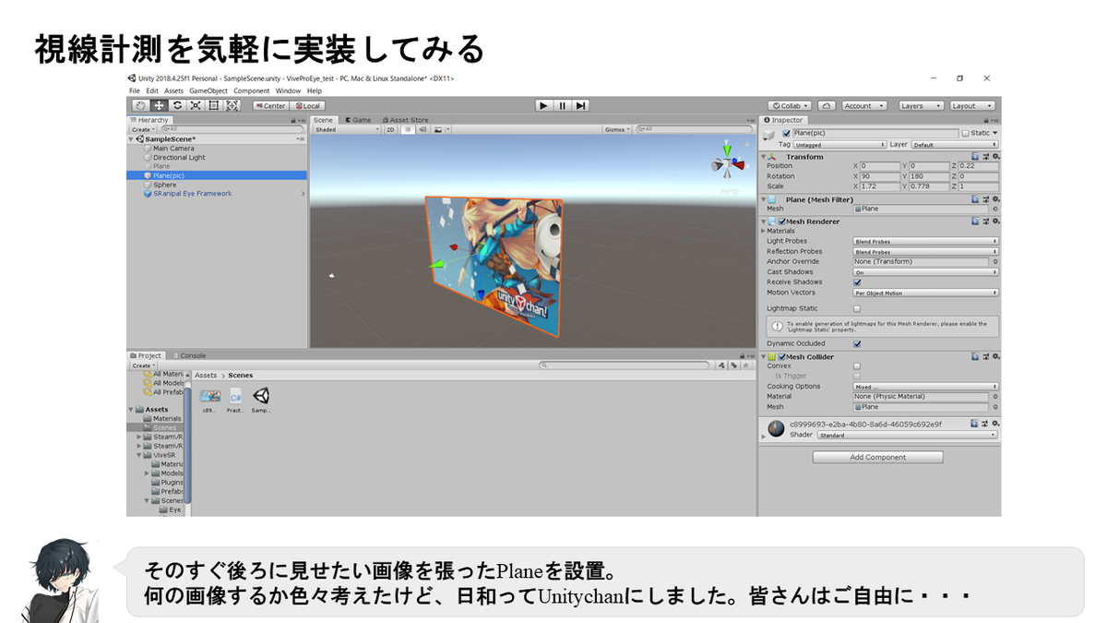Select the Rect transform tool
1107x623 pixels.
[213, 105]
